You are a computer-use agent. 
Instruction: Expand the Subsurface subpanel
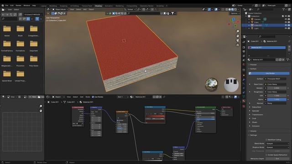tap(256, 107)
